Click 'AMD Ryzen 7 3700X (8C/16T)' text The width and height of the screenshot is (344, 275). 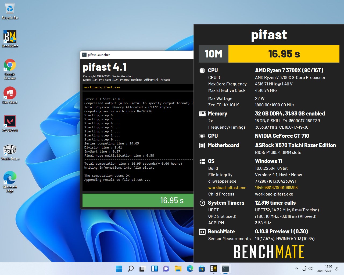click(x=289, y=70)
